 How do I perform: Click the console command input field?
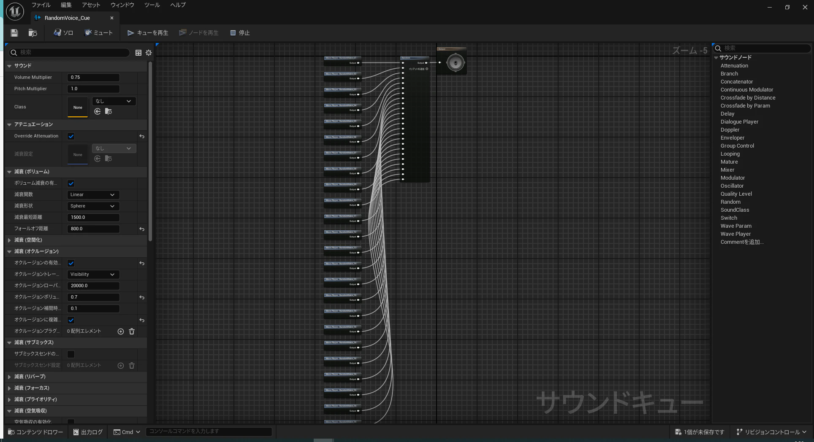(x=209, y=431)
